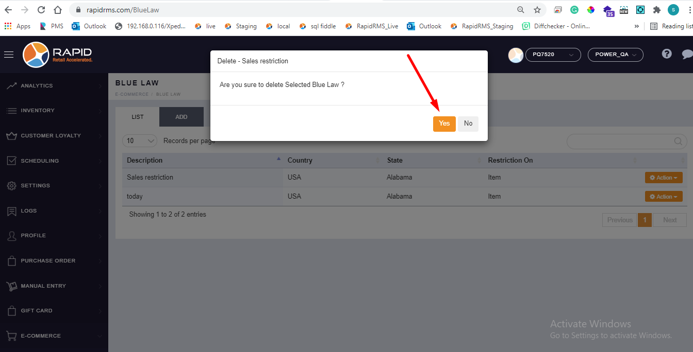Click the Rapid RMS logo
693x352 pixels.
pyautogui.click(x=57, y=55)
